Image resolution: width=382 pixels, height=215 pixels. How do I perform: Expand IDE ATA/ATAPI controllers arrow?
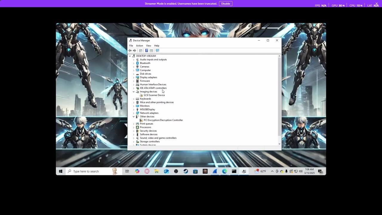click(x=133, y=88)
